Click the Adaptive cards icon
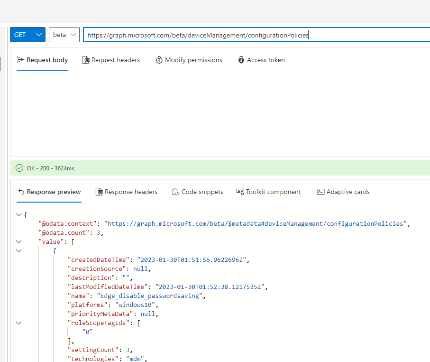This screenshot has width=430, height=362. coord(320,192)
